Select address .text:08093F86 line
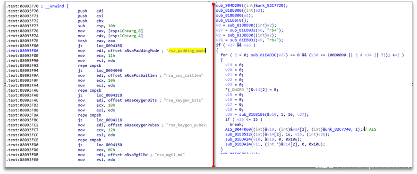The image size is (417, 174). click(x=20, y=51)
